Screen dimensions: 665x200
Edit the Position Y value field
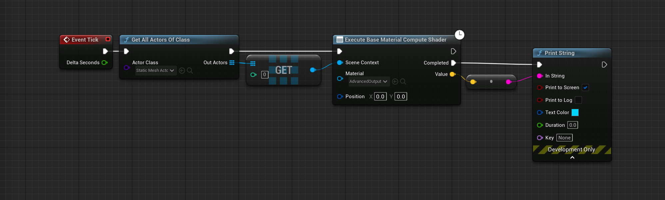coord(401,97)
